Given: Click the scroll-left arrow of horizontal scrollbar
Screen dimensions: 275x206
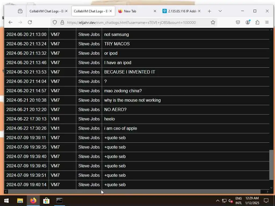Looking at the screenshot, I should click(6, 192).
